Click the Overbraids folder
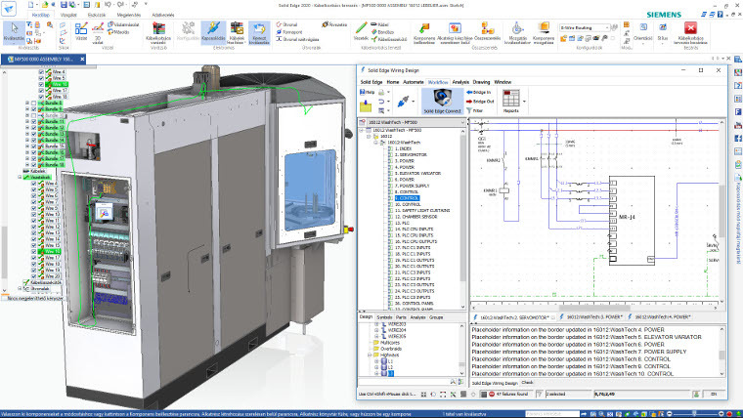This screenshot has width=743, height=418. [390, 349]
